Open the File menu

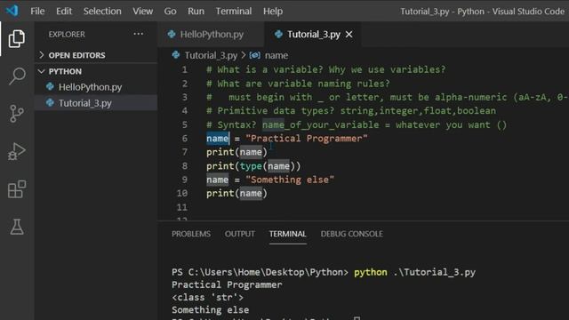tap(37, 12)
